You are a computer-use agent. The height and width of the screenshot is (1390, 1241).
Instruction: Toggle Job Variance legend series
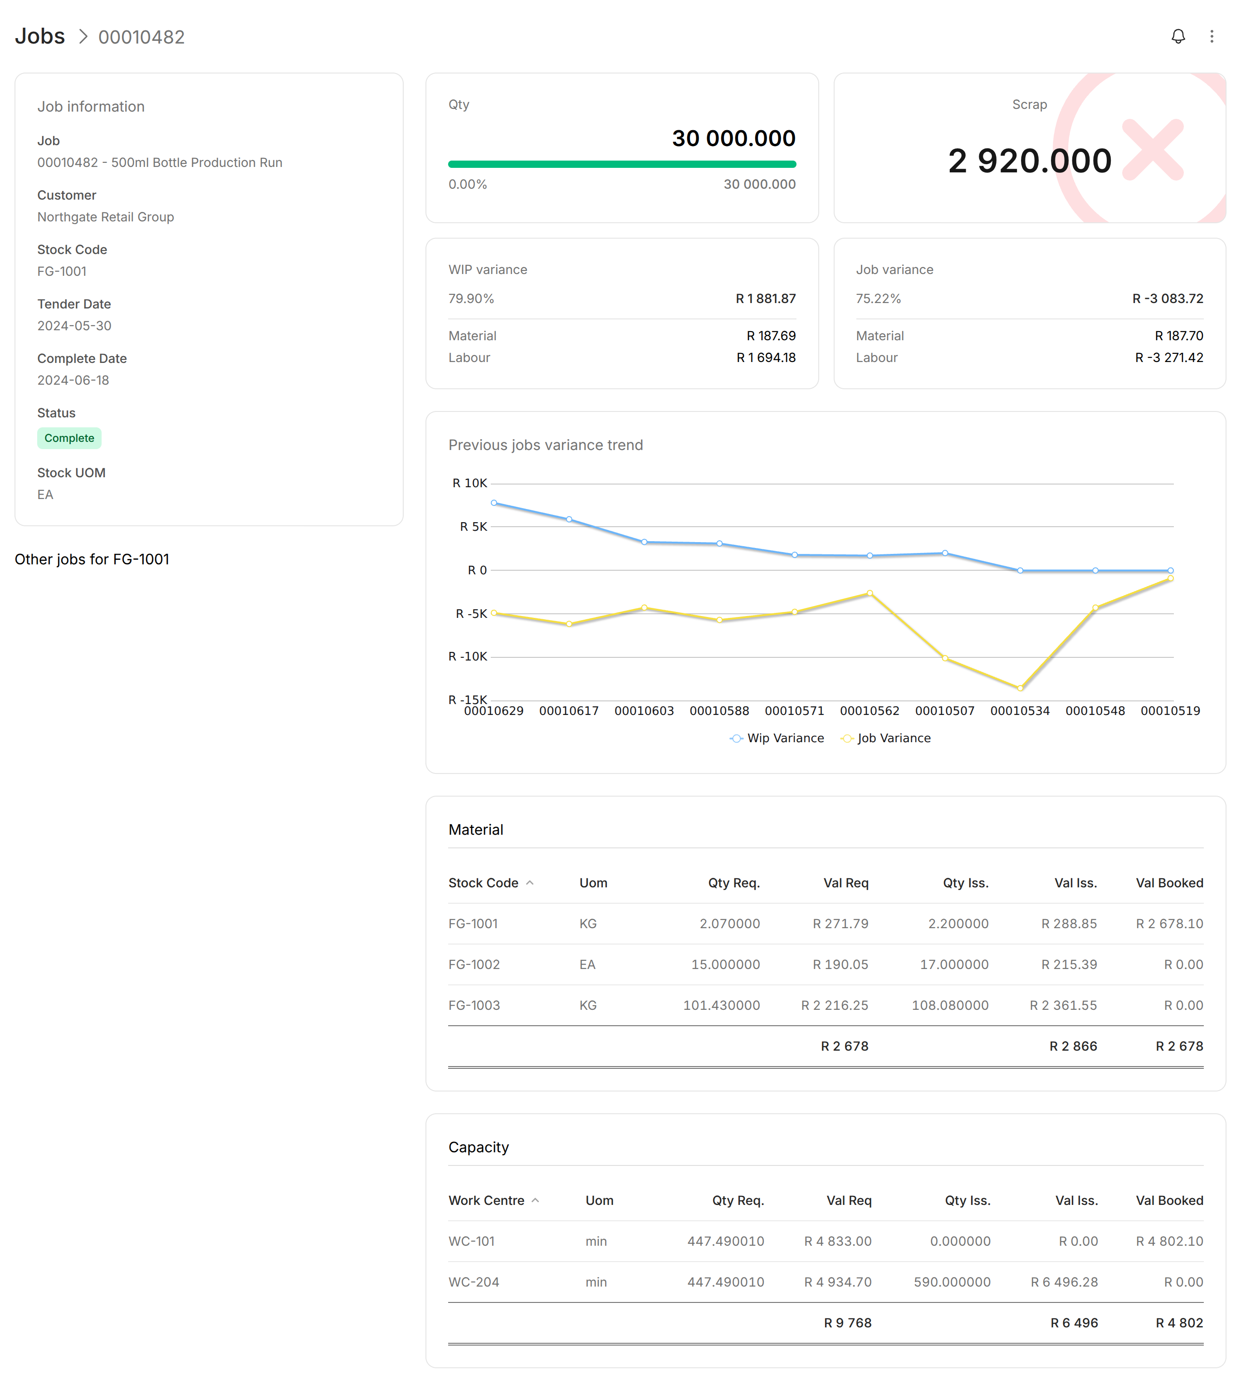[x=886, y=738]
